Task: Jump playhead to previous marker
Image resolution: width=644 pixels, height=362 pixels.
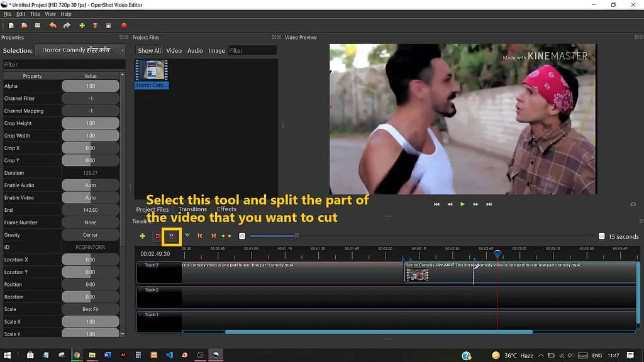Action: pos(201,236)
